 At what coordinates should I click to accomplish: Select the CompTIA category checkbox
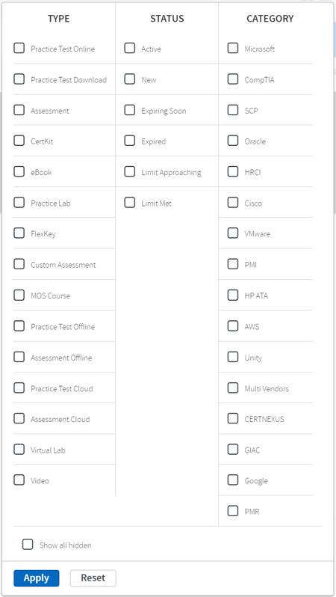(x=233, y=79)
